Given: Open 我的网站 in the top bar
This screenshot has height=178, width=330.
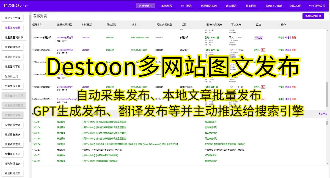Looking at the screenshot, I should click(251, 5).
